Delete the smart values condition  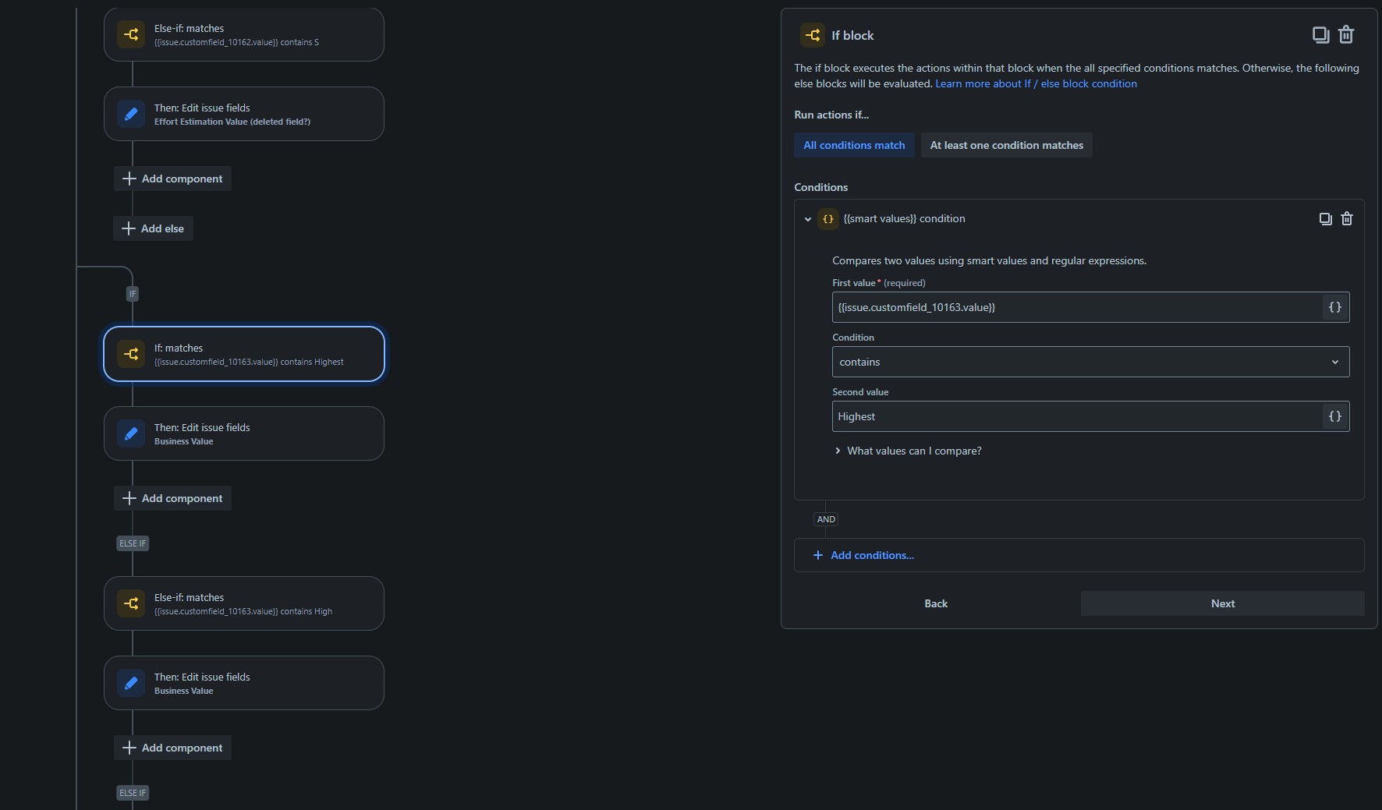point(1347,218)
